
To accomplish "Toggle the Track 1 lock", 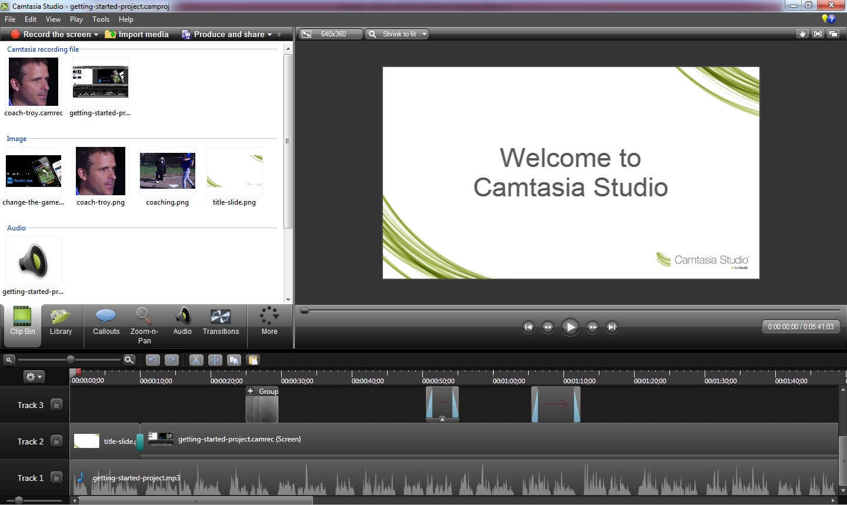I will tap(56, 477).
